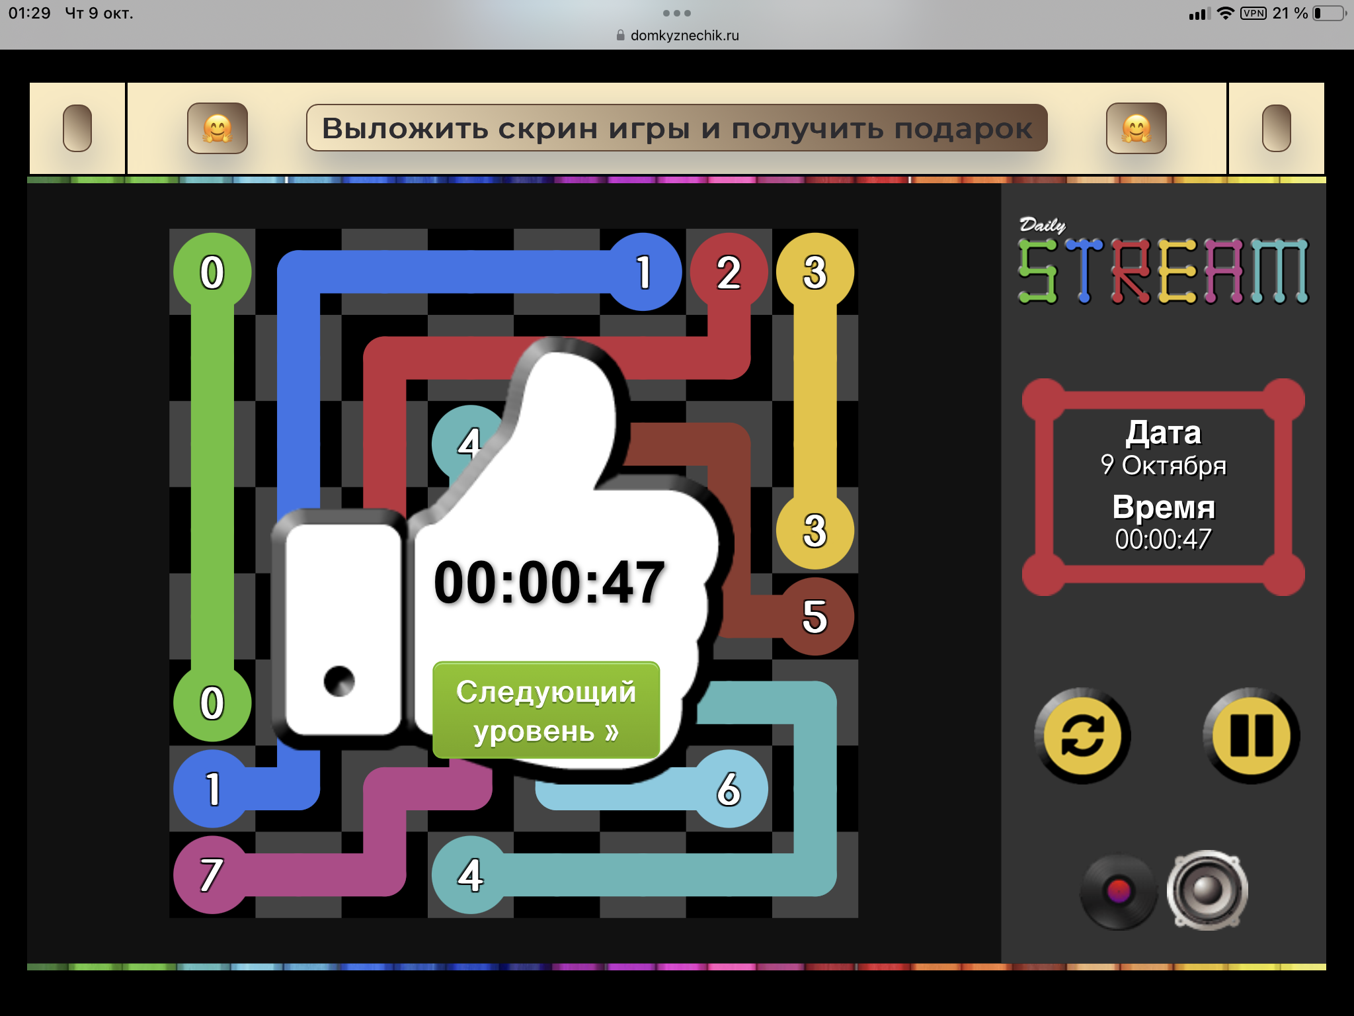The height and width of the screenshot is (1016, 1354).
Task: Click the yellow restart level icon
Action: (1082, 736)
